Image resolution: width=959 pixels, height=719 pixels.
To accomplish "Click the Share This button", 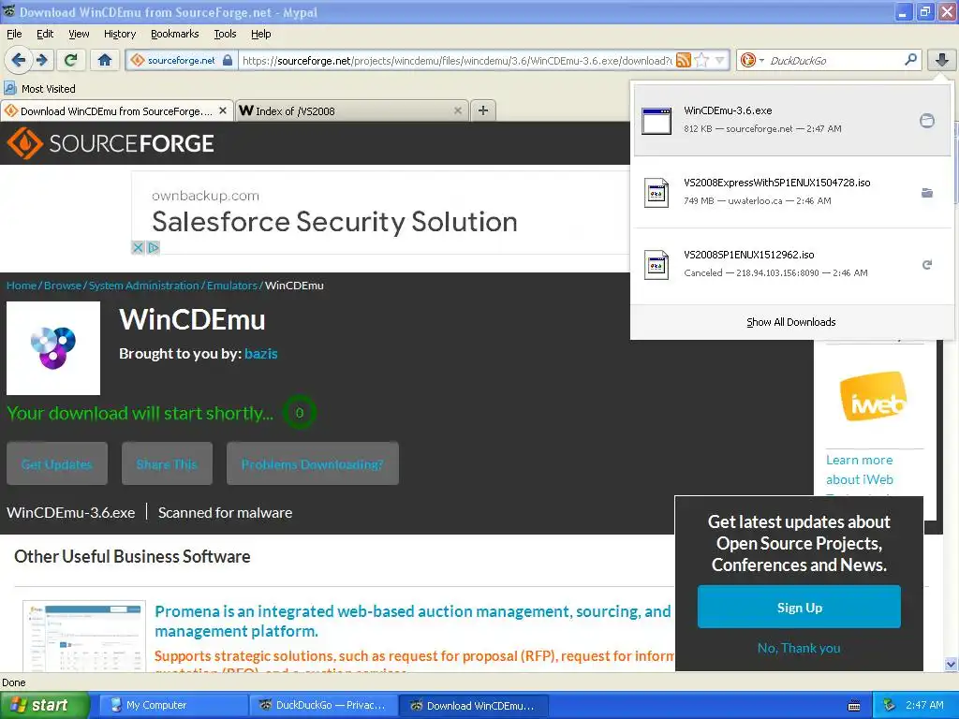I will click(167, 464).
